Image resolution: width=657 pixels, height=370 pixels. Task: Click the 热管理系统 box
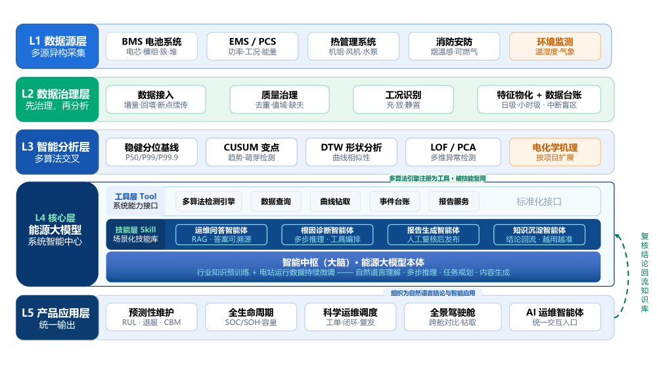pos(353,46)
